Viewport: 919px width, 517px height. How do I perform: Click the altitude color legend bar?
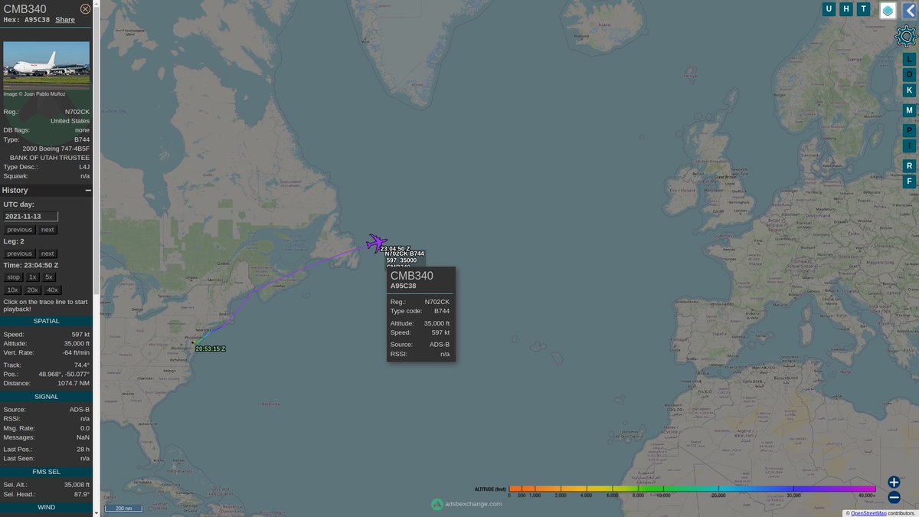point(692,489)
